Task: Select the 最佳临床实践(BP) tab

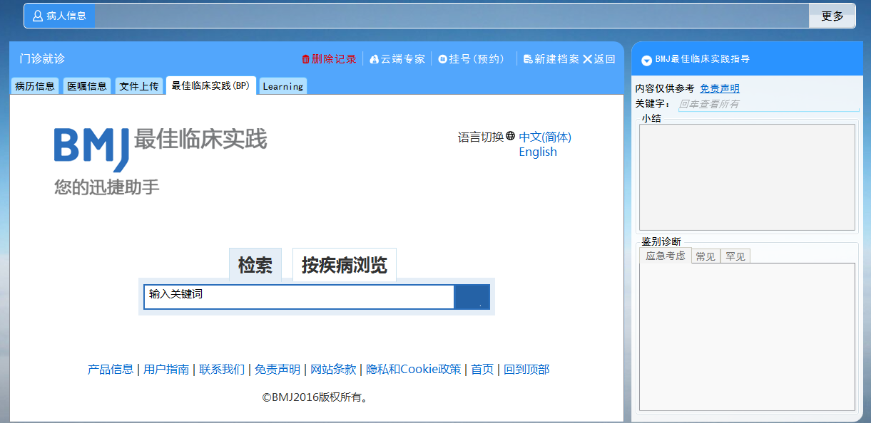Action: (x=211, y=85)
